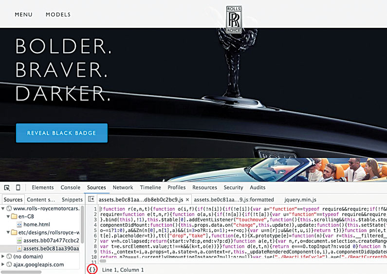The image size is (387, 274).
Task: Click the assets.bb07a477ccbc2 CSS file icon
Action: coord(19,240)
